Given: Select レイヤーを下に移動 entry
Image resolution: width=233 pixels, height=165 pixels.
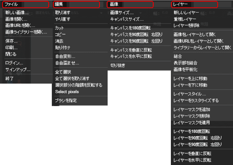Looking at the screenshot, I should pos(190,85).
